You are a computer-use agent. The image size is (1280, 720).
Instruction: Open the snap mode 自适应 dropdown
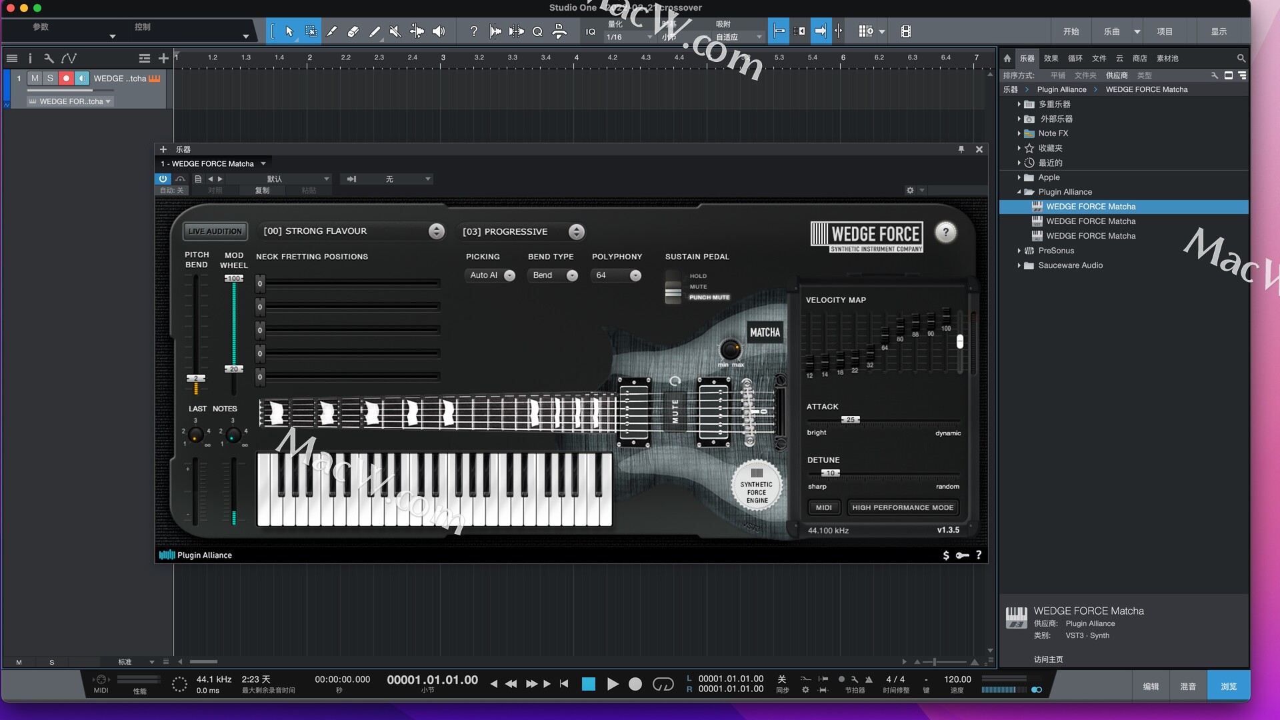739,37
